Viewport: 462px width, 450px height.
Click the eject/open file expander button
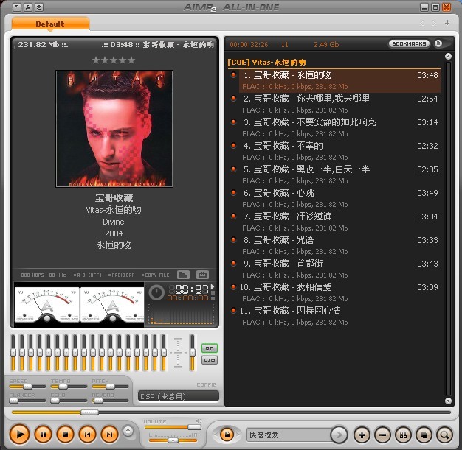(128, 432)
